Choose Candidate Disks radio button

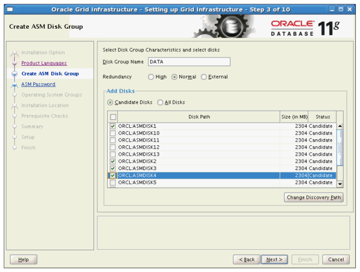pyautogui.click(x=110, y=102)
